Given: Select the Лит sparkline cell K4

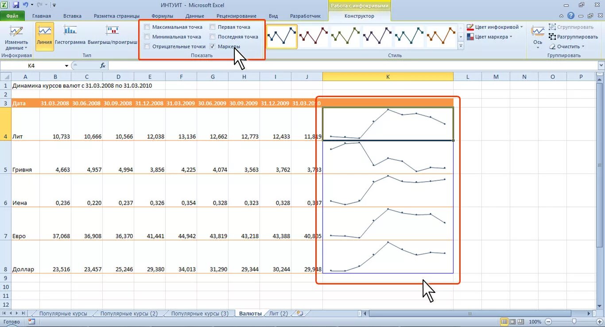Looking at the screenshot, I should [388, 124].
